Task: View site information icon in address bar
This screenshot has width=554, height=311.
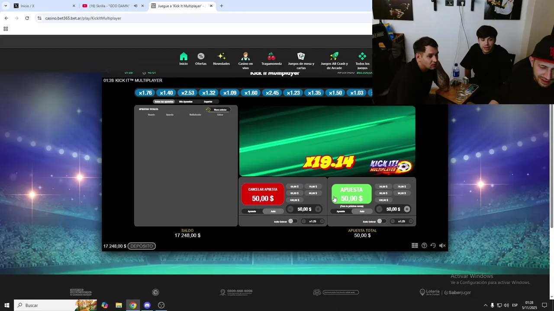Action: click(39, 18)
